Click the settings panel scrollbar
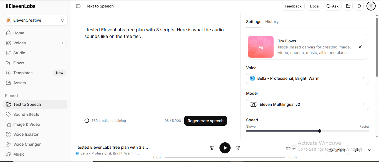Image resolution: width=379 pixels, height=162 pixels. 377,47
